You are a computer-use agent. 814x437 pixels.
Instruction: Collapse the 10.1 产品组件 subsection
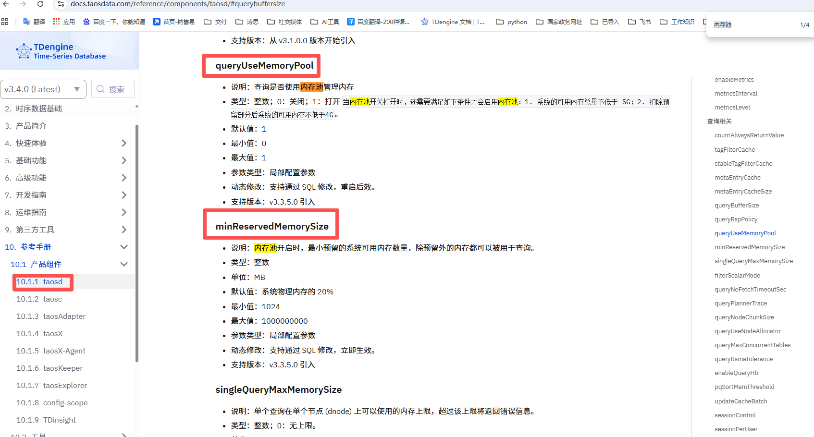coord(124,264)
